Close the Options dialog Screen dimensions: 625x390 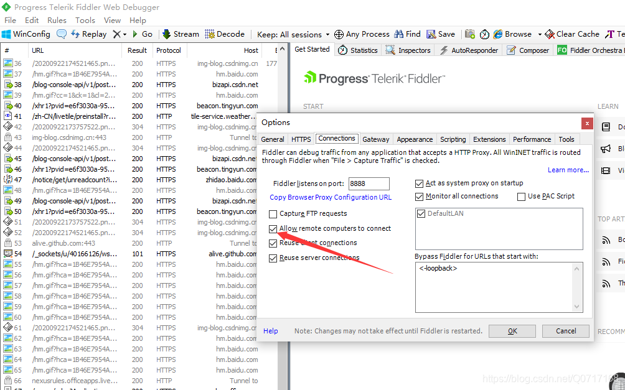click(587, 124)
